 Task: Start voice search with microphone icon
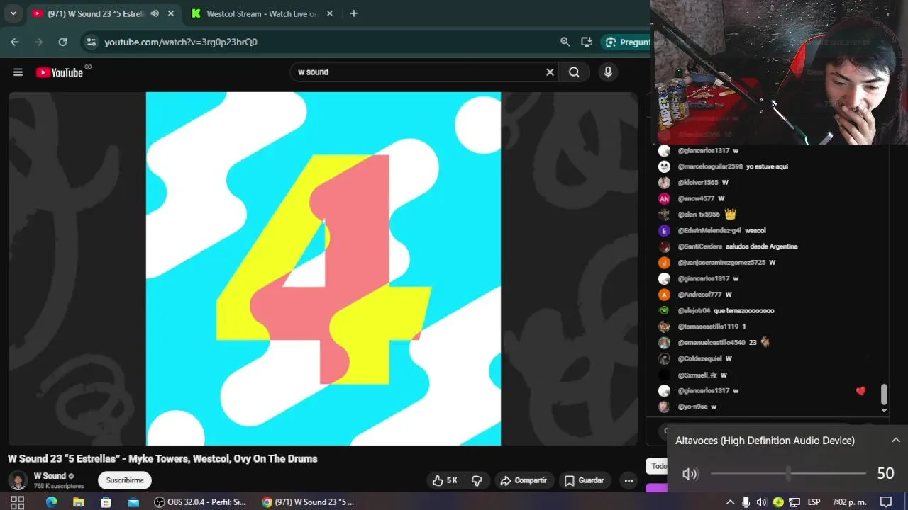(x=608, y=72)
